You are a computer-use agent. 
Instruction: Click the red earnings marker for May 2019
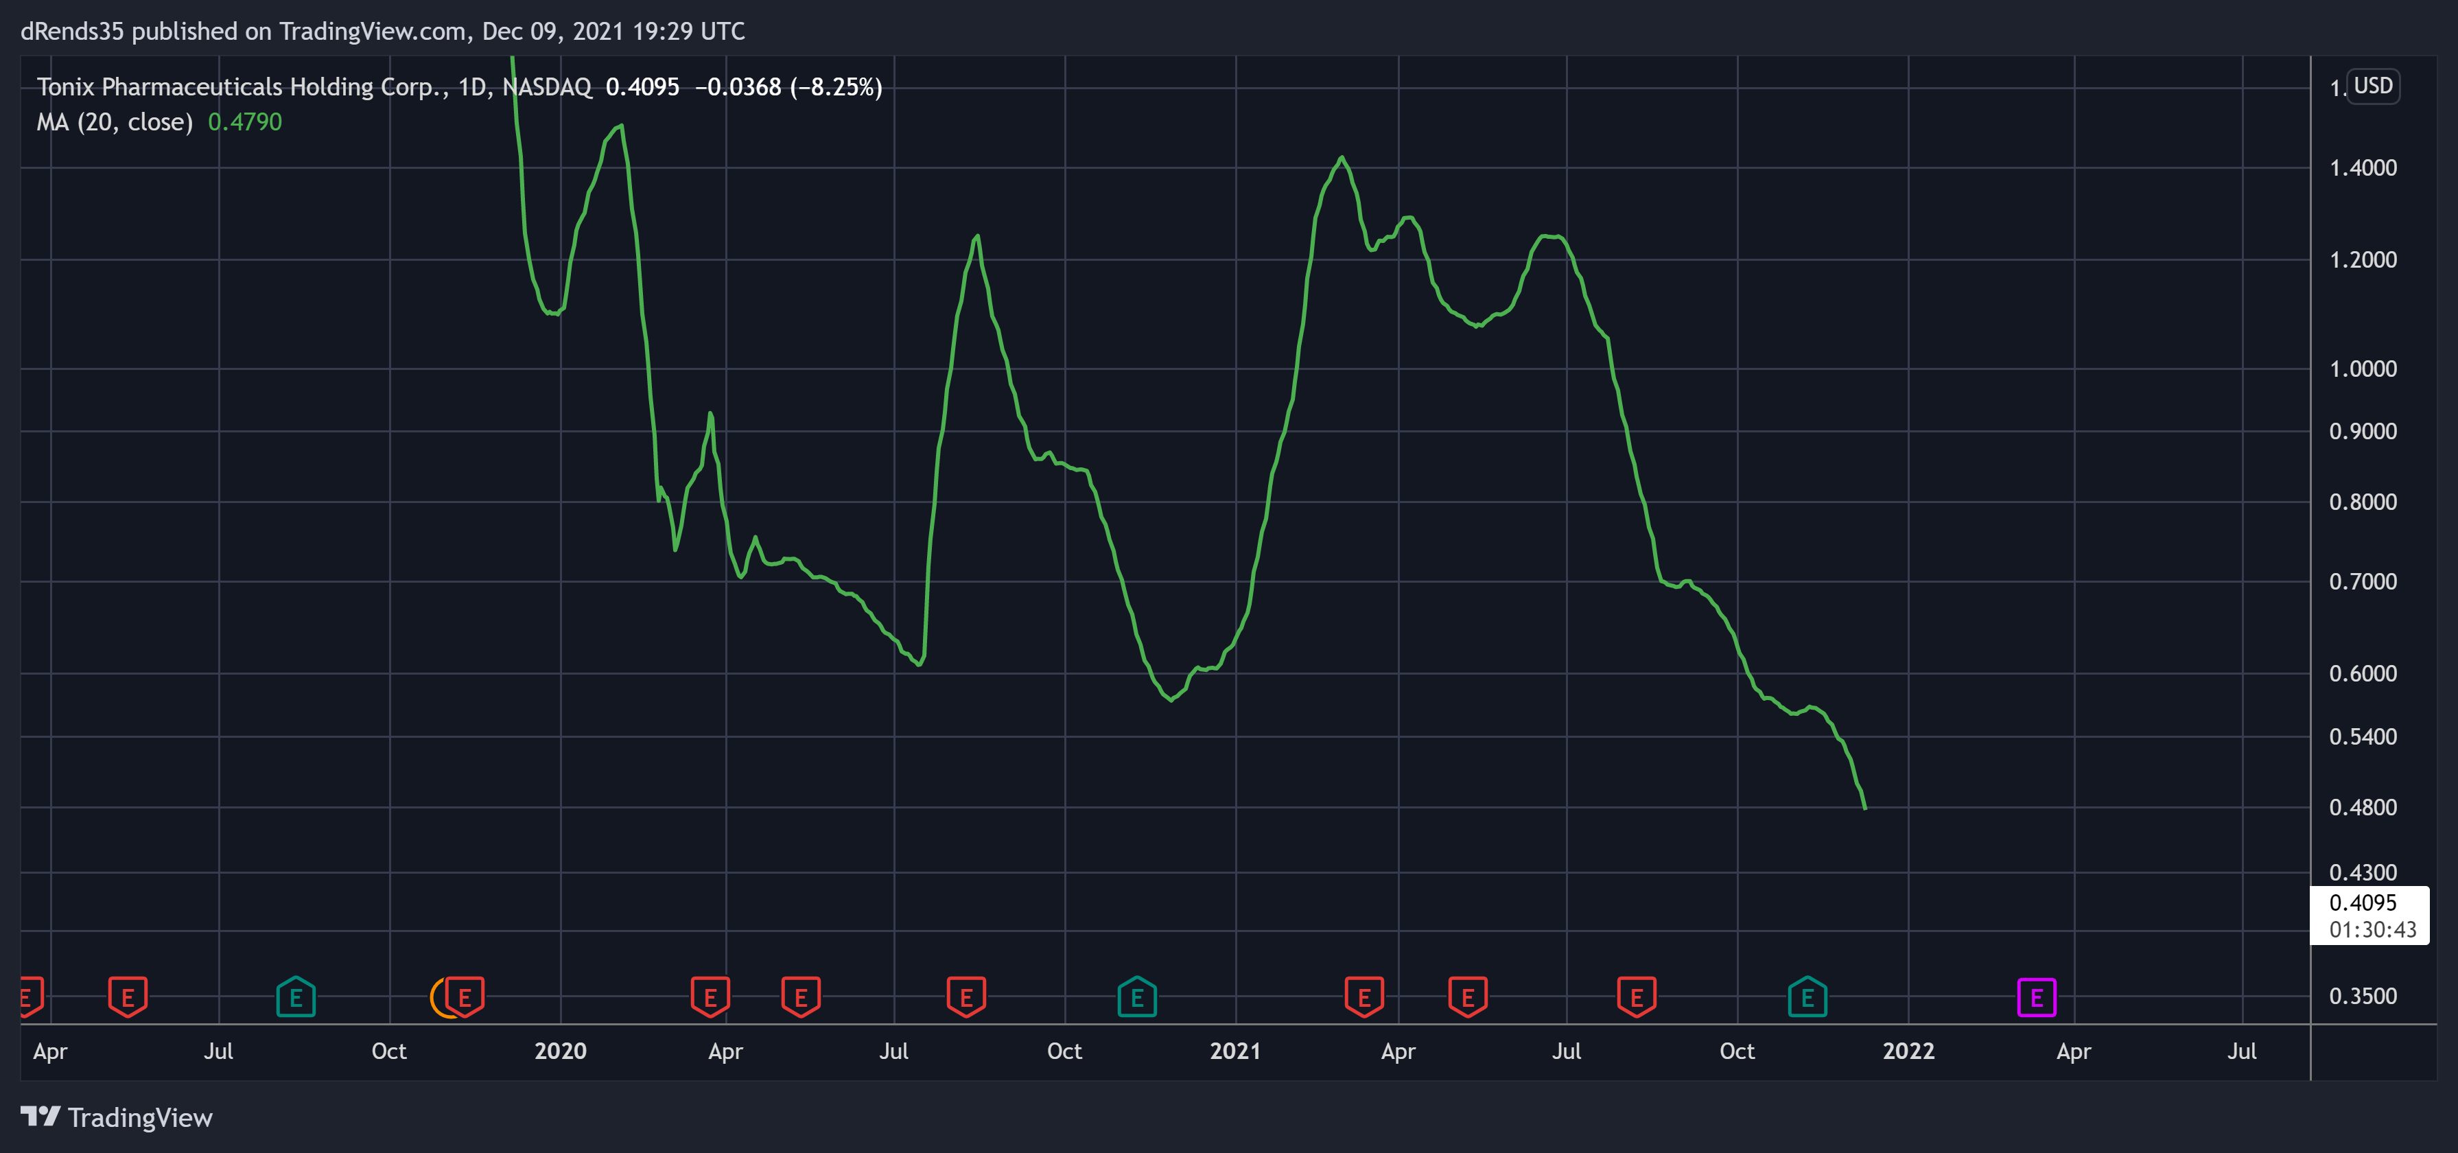[127, 997]
